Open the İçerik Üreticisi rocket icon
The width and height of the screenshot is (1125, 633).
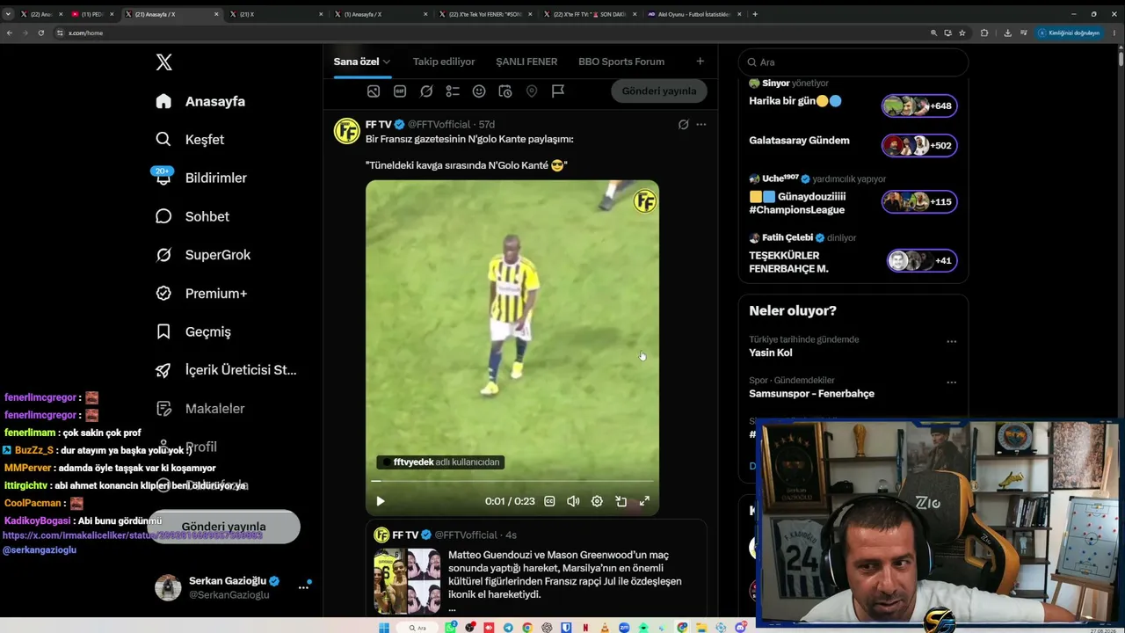[163, 370]
